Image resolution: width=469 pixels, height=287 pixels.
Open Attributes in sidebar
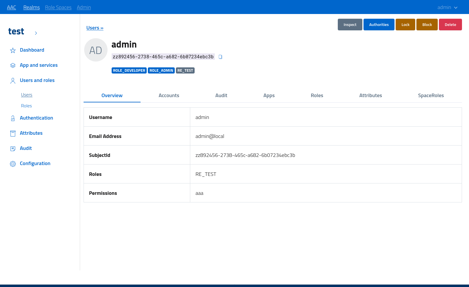(x=31, y=133)
